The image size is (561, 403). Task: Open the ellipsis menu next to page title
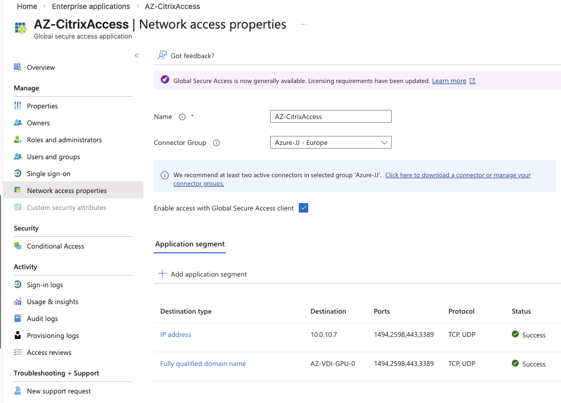tap(304, 24)
